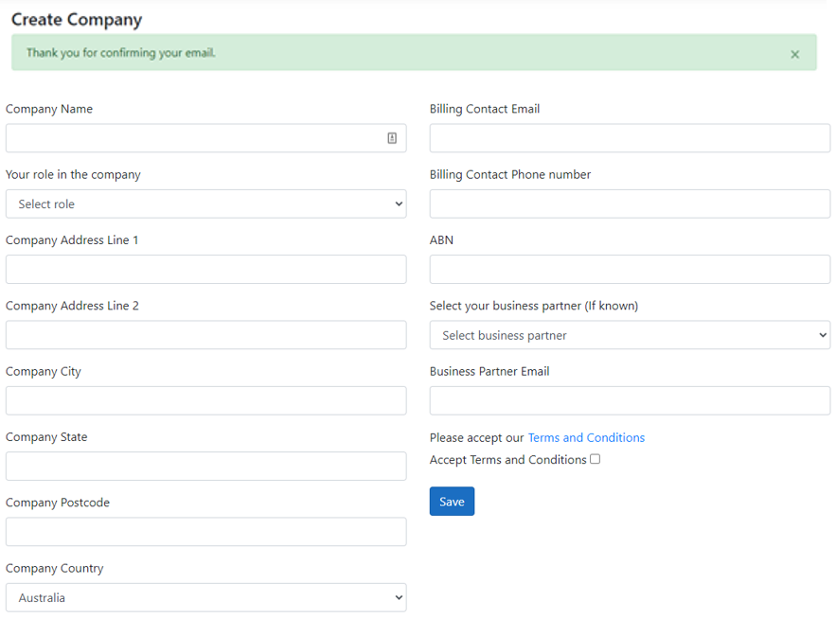Focus the Company City input
This screenshot has height=618, width=836.
[205, 400]
